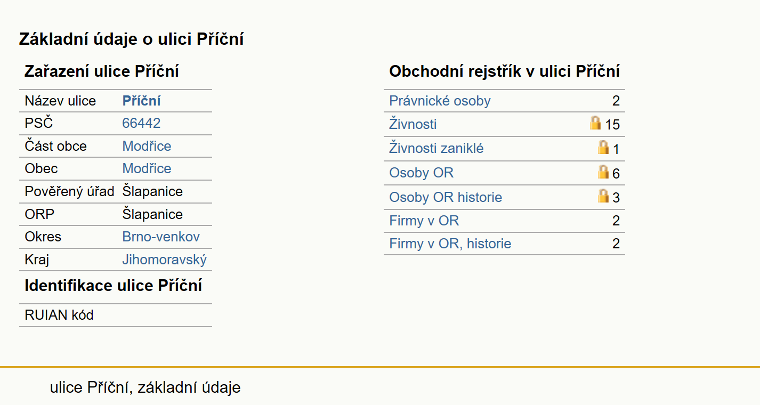Screen dimensions: 760x405
Task: Open the Brno-venkov district link
Action: pos(161,237)
